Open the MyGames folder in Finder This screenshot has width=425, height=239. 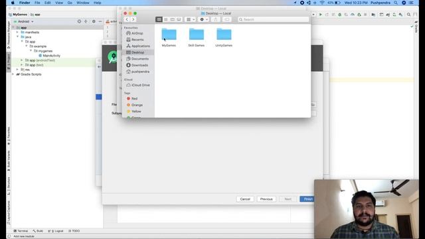tap(169, 35)
